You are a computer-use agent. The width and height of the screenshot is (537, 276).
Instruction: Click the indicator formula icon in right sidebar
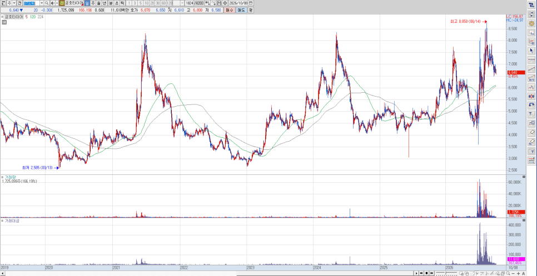click(x=531, y=32)
